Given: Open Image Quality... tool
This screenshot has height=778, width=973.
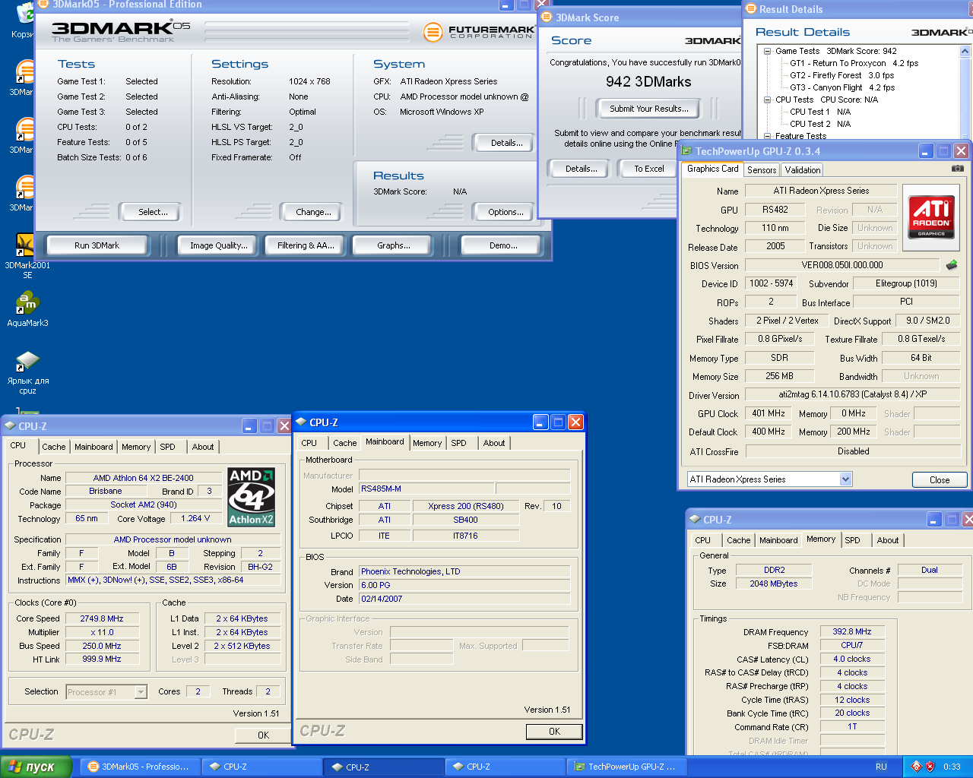Looking at the screenshot, I should tap(219, 245).
